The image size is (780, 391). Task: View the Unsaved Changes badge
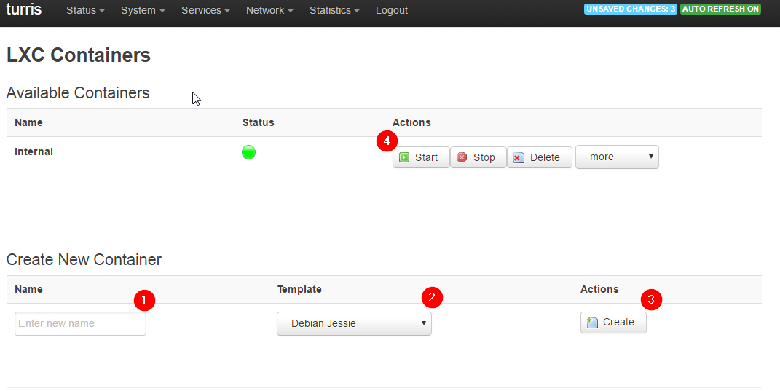(x=631, y=9)
